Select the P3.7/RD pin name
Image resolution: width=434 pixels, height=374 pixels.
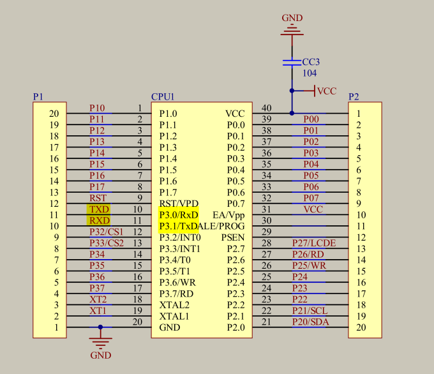tap(176, 294)
